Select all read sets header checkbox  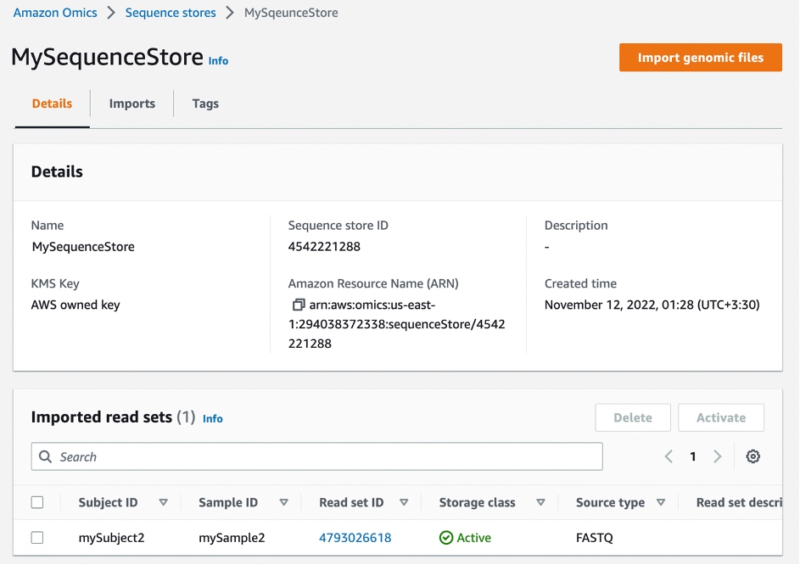pos(37,502)
